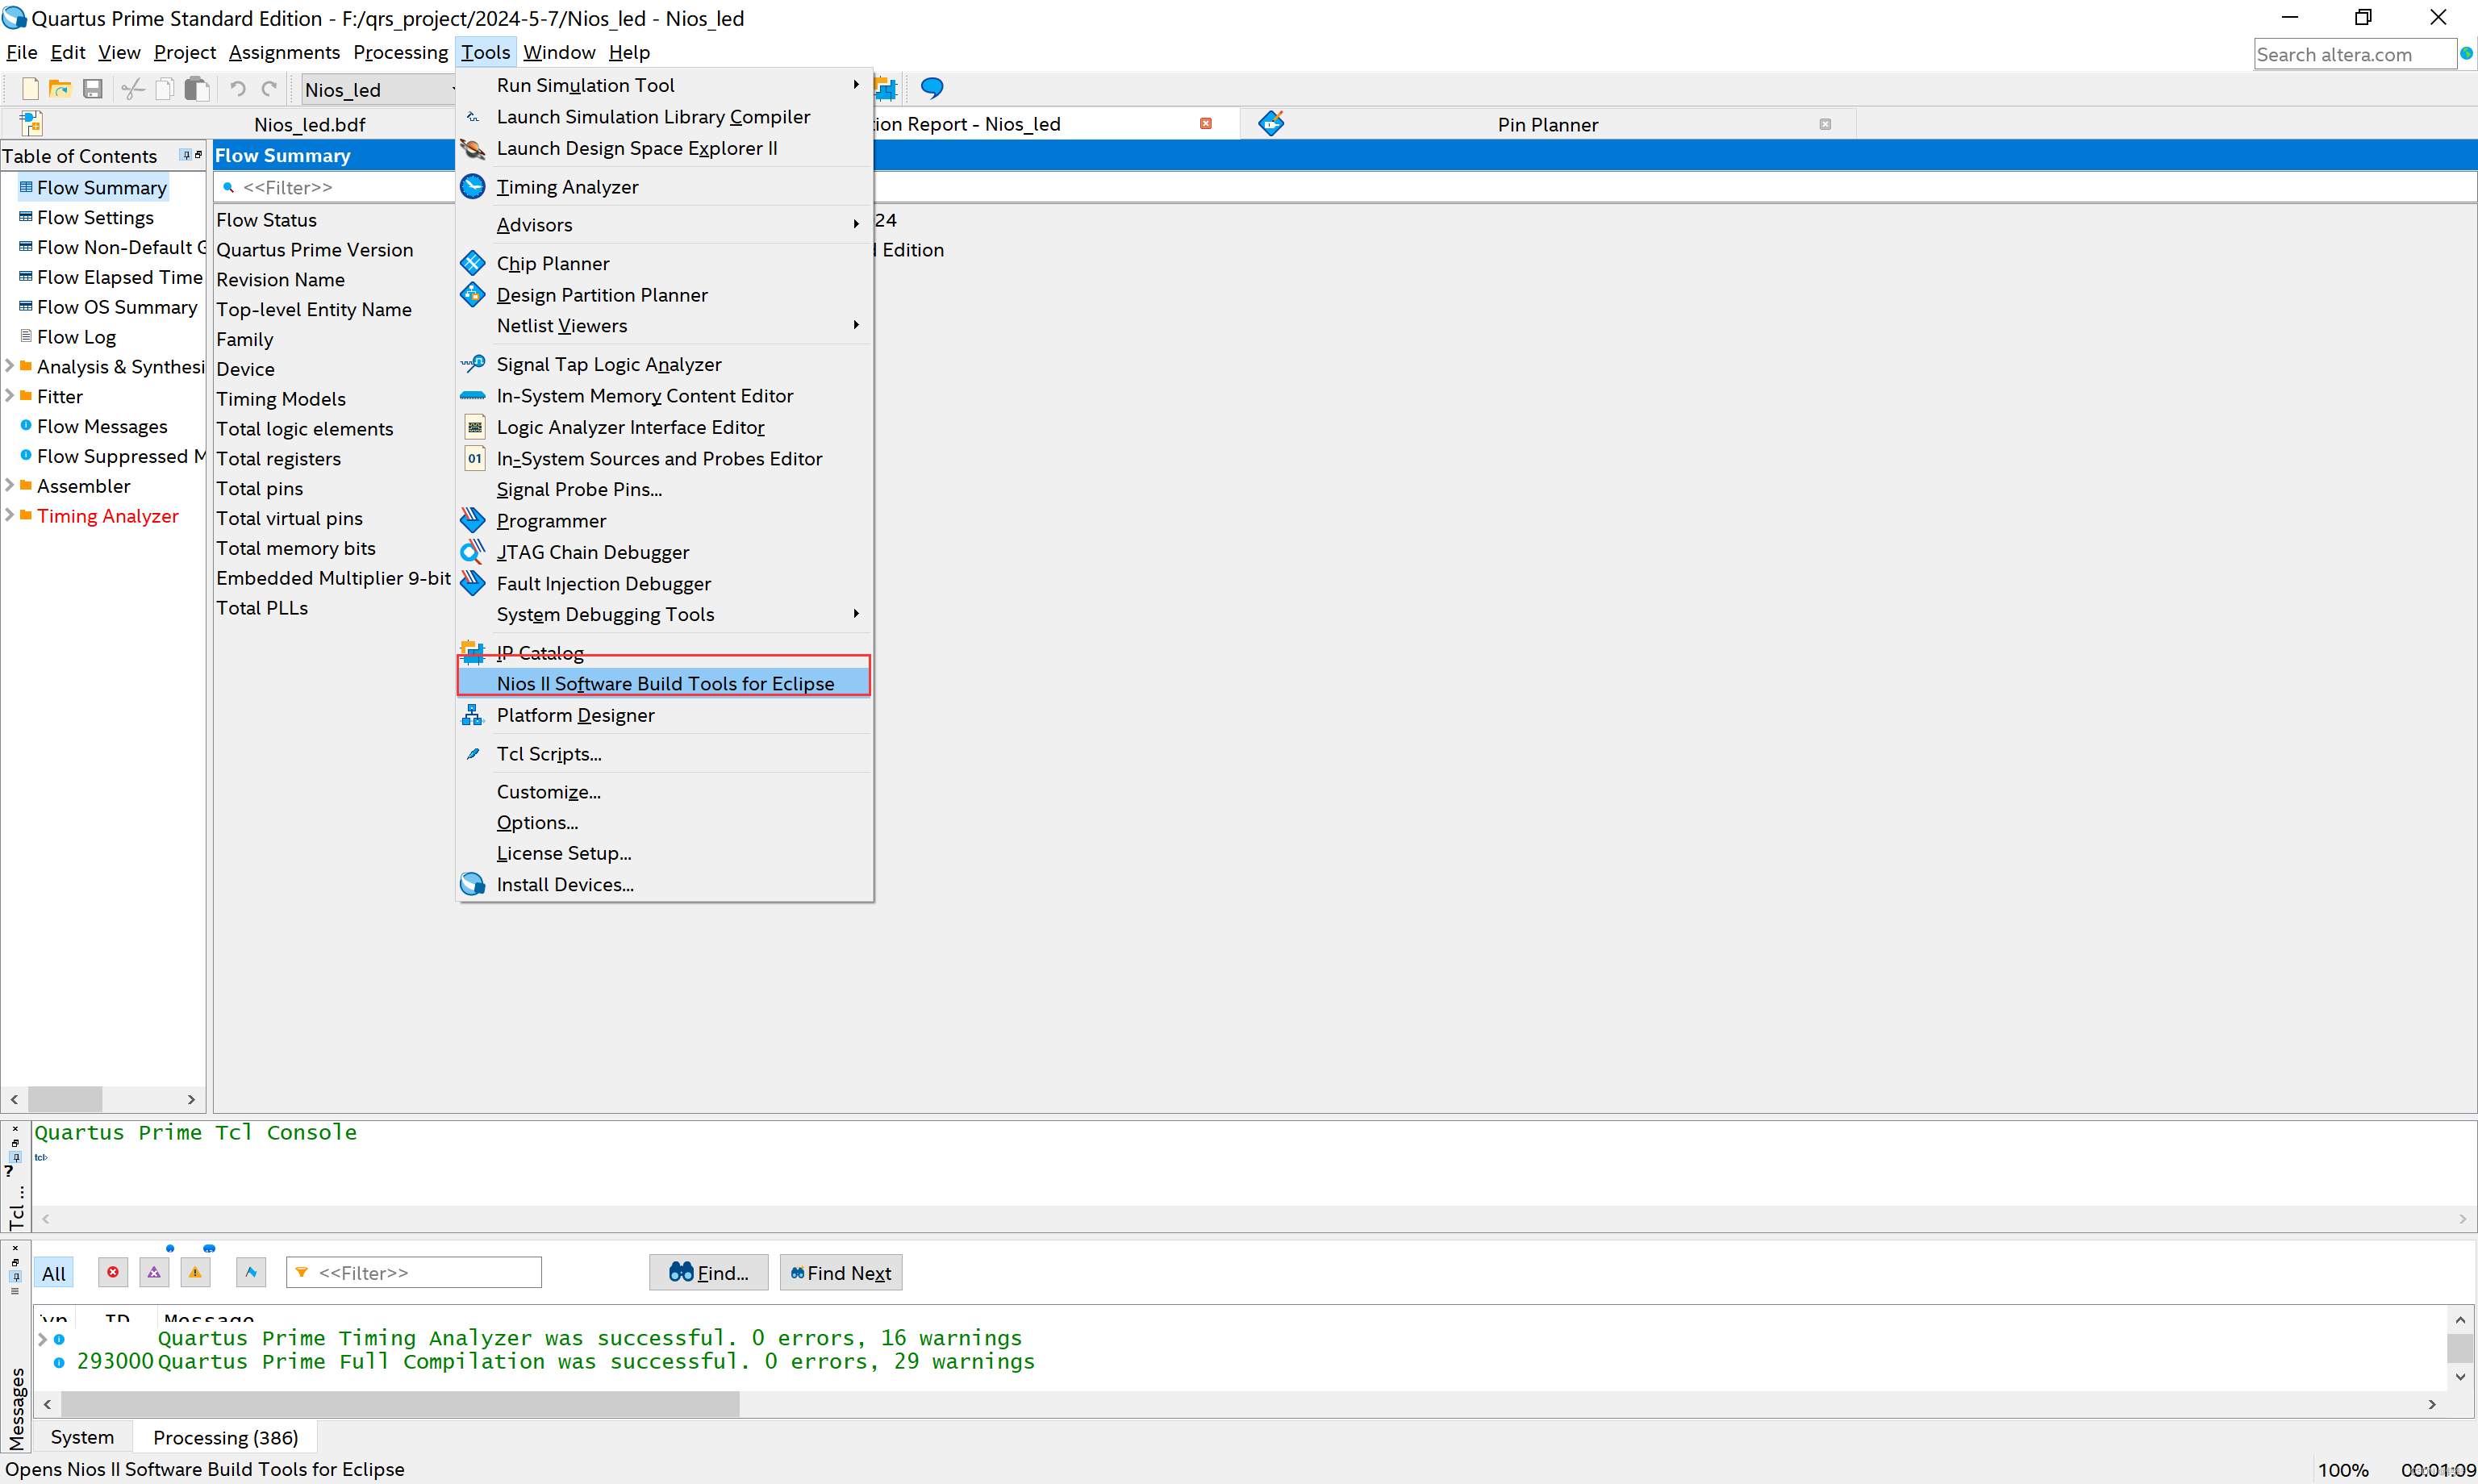Open the Netlist Viewers submenu

[x=664, y=325]
